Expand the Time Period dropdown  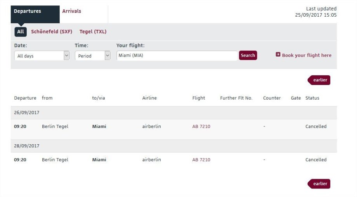pos(92,56)
